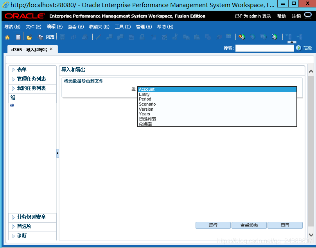The image size is (316, 248).
Task: Select Years in the dimension list
Action: [x=217, y=114]
